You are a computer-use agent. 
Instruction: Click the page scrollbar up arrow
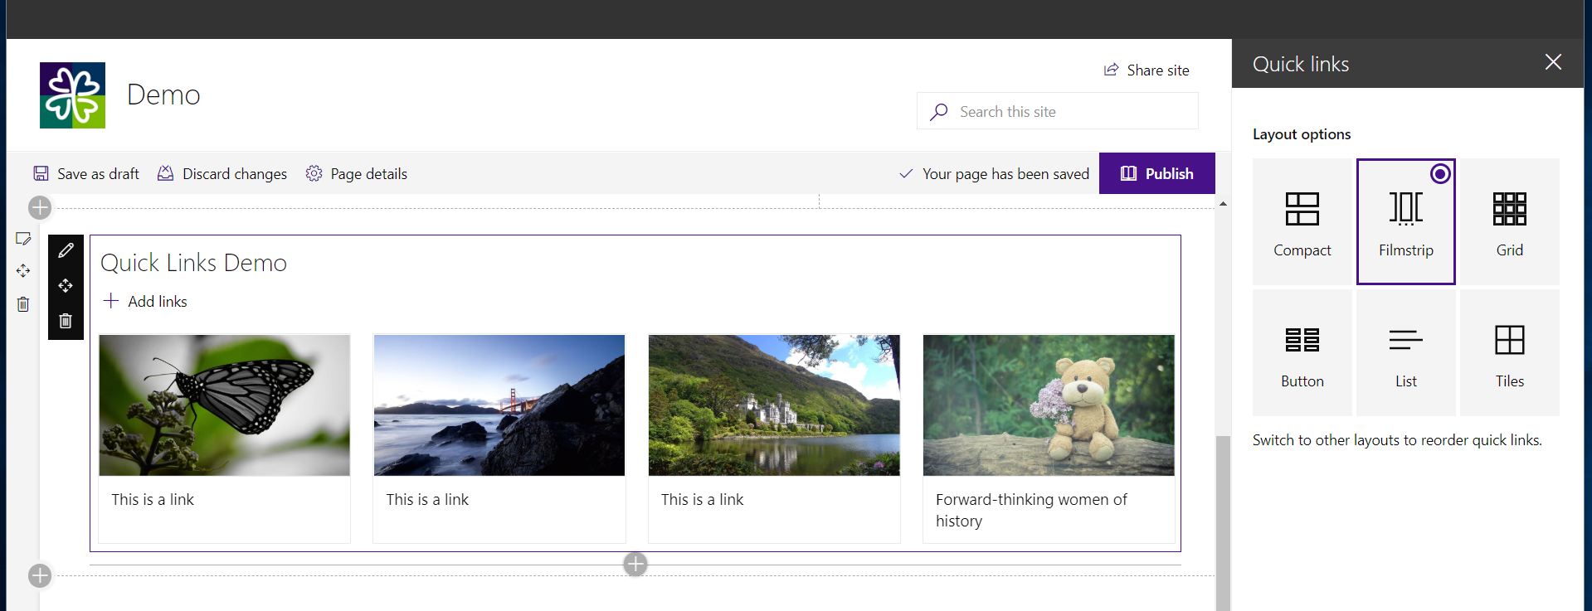[1223, 203]
